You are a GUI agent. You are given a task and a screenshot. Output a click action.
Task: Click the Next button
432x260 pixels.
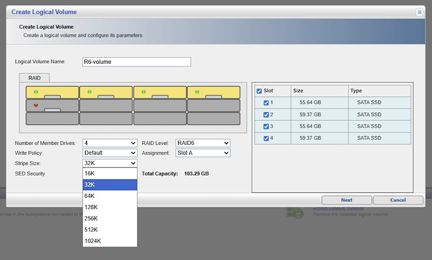tap(347, 200)
